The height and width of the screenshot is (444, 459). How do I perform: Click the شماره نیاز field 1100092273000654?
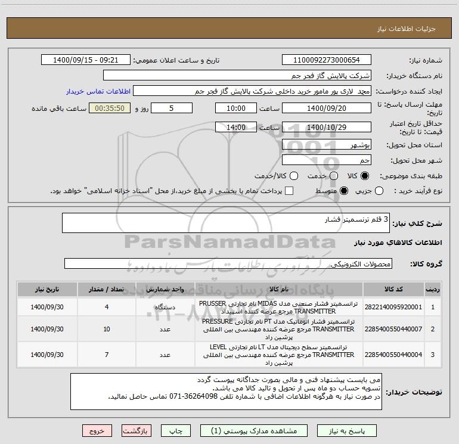point(327,60)
